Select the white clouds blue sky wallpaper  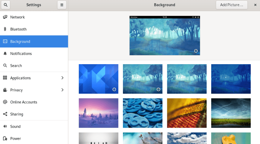[187, 138]
